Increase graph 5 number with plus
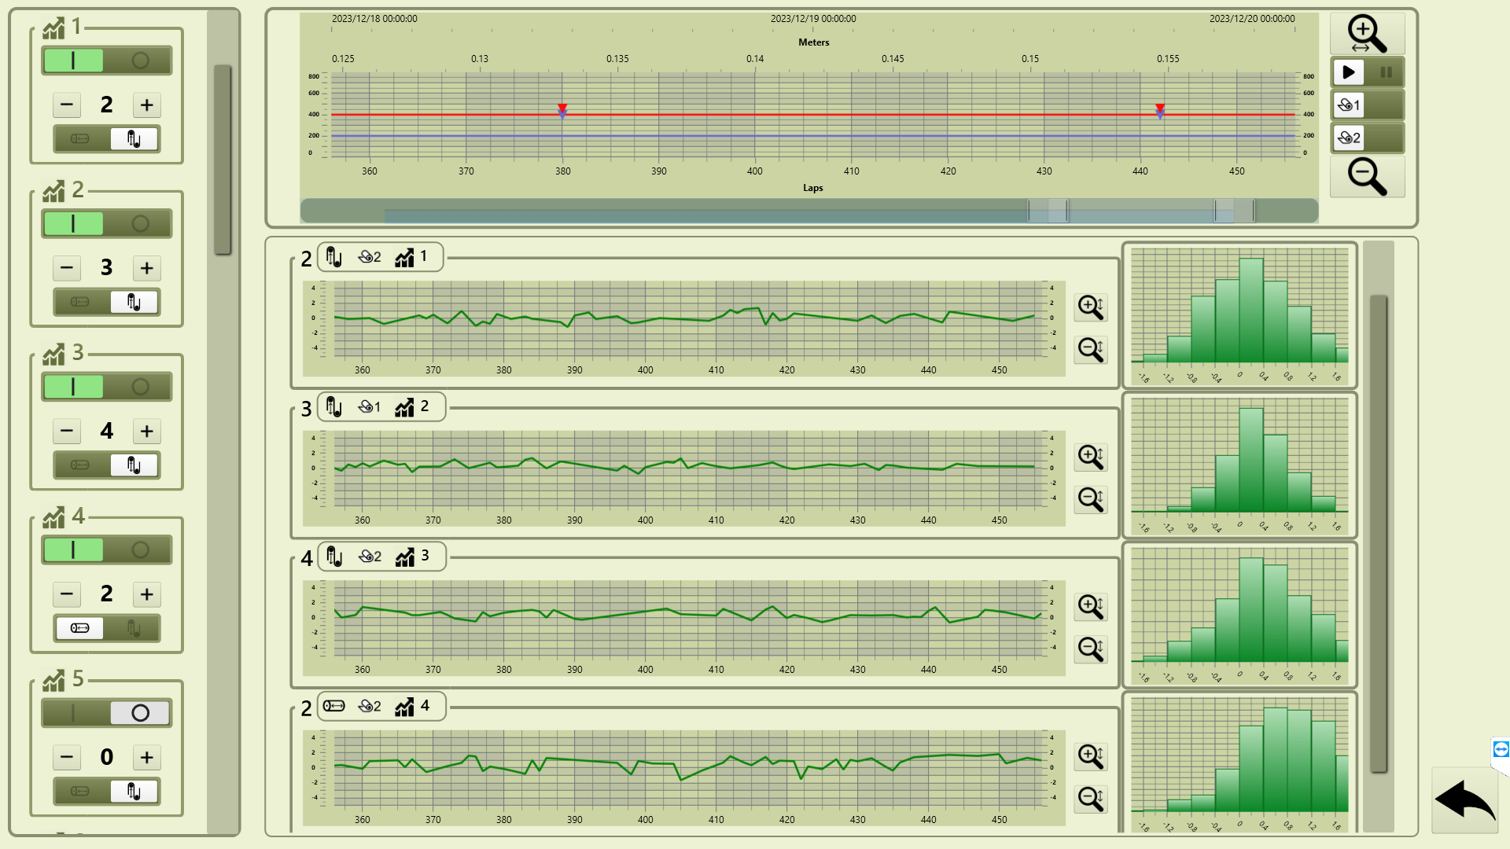 pyautogui.click(x=147, y=757)
